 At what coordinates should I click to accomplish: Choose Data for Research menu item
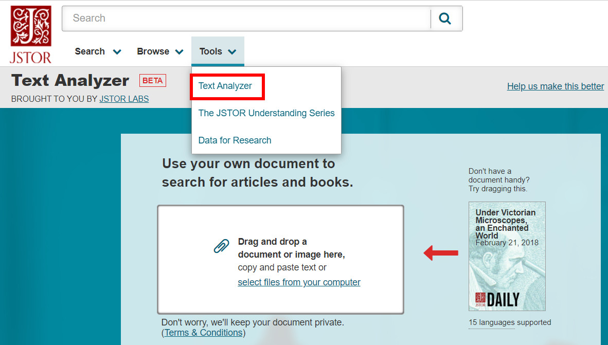pos(235,140)
